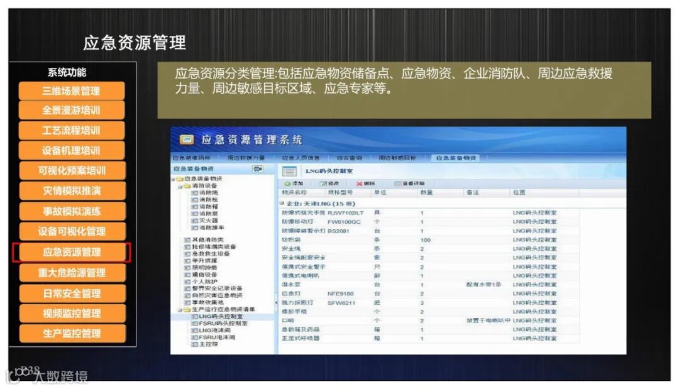Click the folder icon of 生产运行应急物资清单 node
The image size is (679, 389).
point(187,310)
